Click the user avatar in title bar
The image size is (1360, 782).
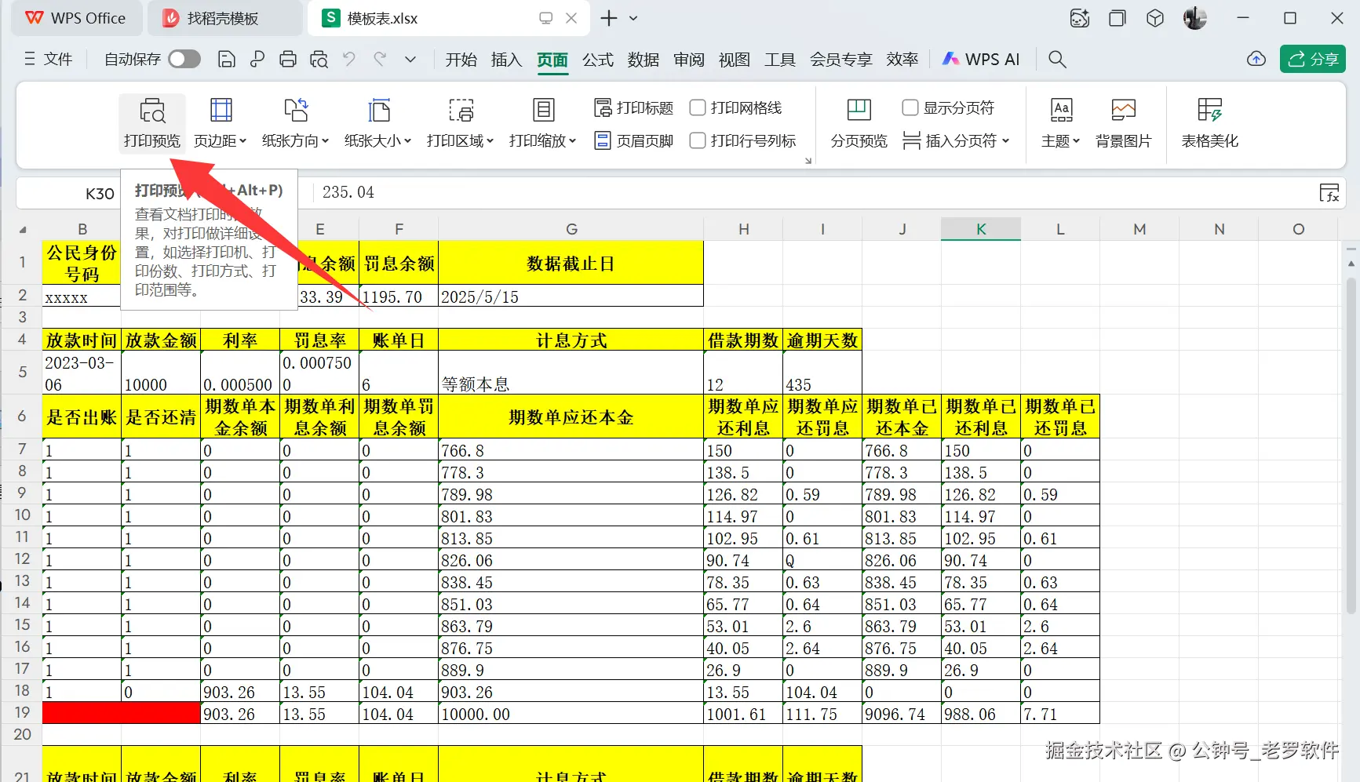[1194, 18]
